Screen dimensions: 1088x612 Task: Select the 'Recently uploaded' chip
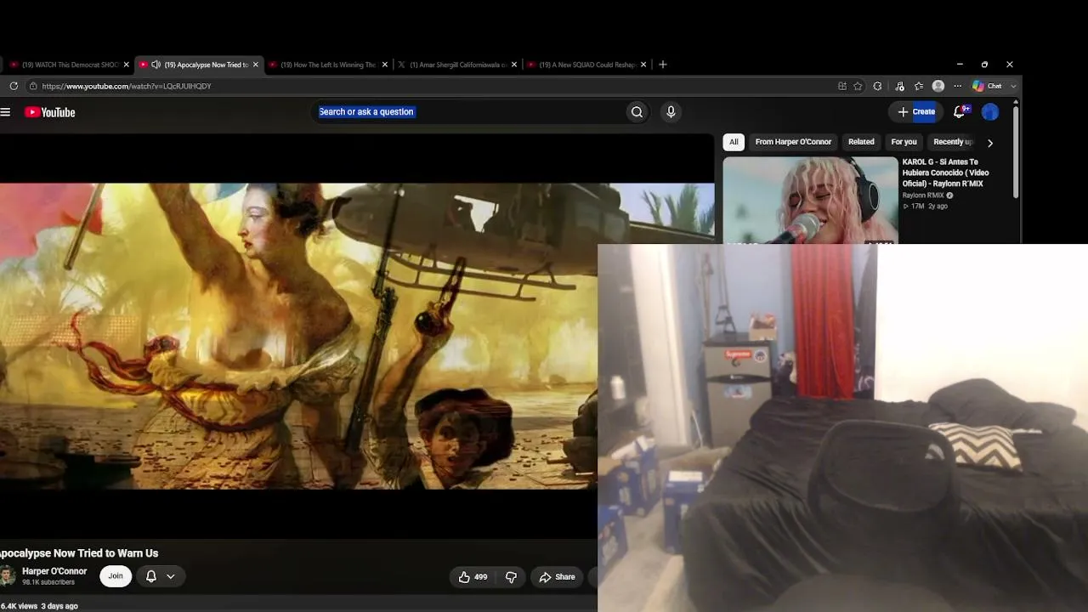point(953,142)
